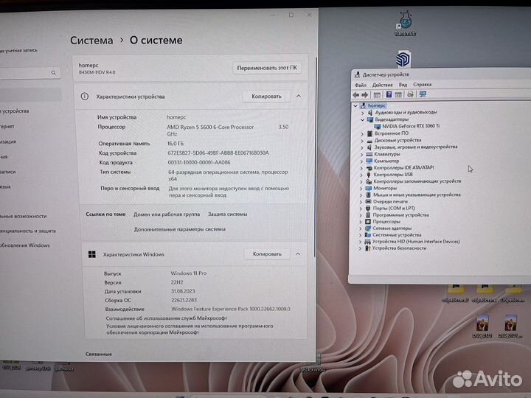The image size is (531, 398).
Task: Open Домен или рабочая группа link
Action: [x=167, y=214]
